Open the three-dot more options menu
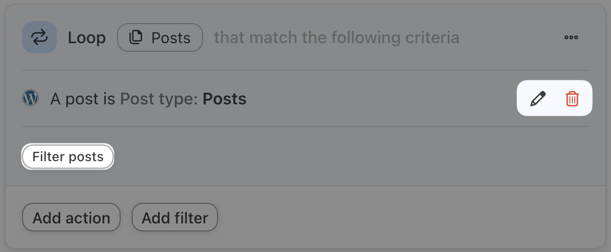 571,38
